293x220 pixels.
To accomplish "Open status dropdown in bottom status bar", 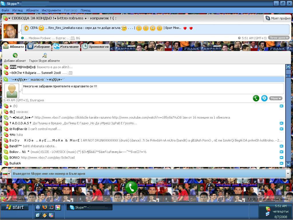I will tap(5, 199).
